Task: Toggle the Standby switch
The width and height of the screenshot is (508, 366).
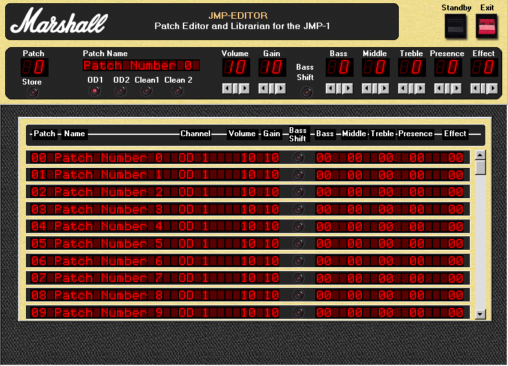Action: tap(456, 27)
